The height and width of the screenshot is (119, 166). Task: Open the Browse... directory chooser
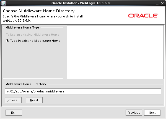click(13, 100)
